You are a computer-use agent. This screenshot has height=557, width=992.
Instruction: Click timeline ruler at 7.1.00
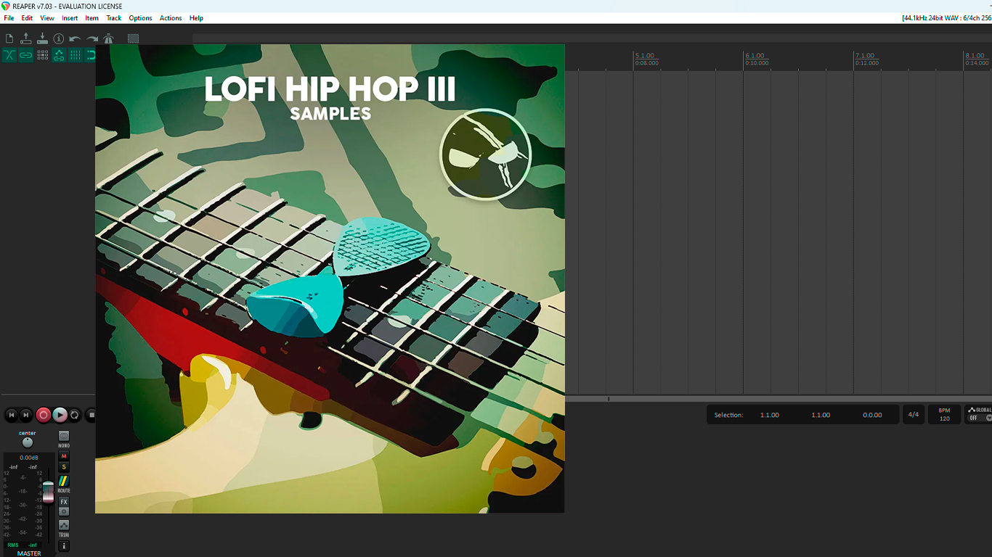[x=865, y=56]
